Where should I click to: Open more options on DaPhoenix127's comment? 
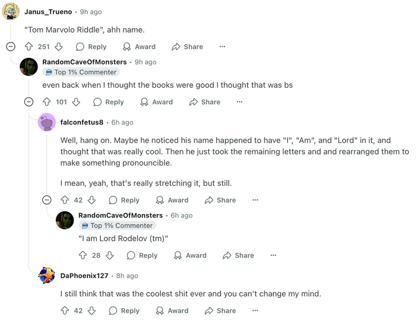[x=255, y=311]
